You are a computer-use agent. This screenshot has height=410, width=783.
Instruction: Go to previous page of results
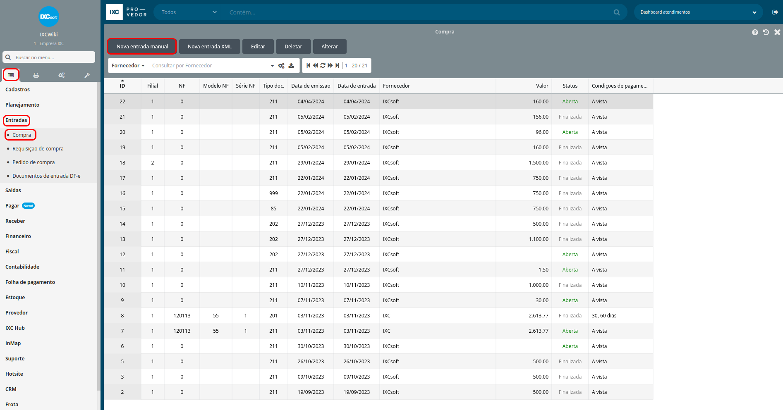click(316, 65)
